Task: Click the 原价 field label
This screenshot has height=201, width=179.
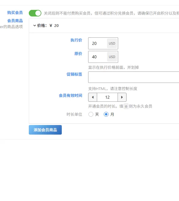Action: pyautogui.click(x=78, y=54)
